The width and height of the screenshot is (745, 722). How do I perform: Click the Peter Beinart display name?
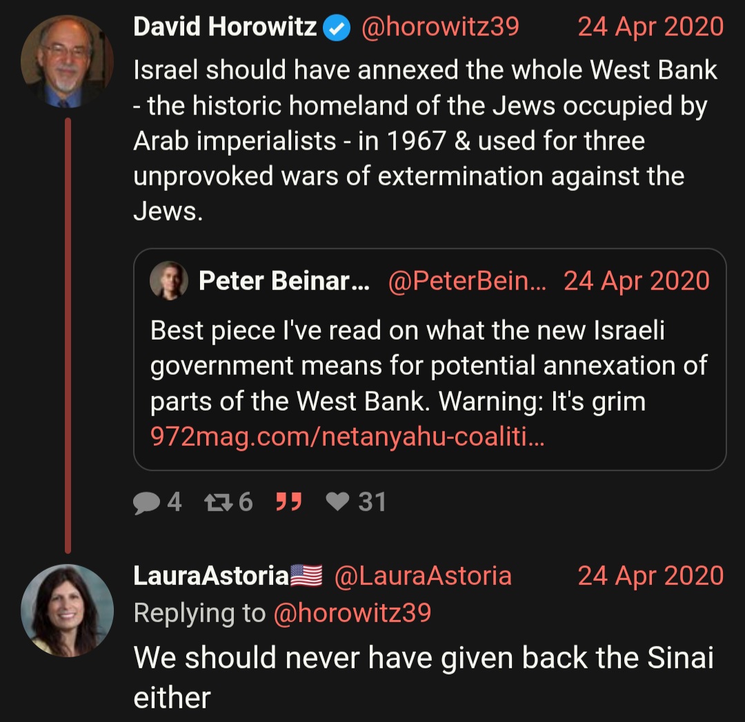tap(283, 281)
